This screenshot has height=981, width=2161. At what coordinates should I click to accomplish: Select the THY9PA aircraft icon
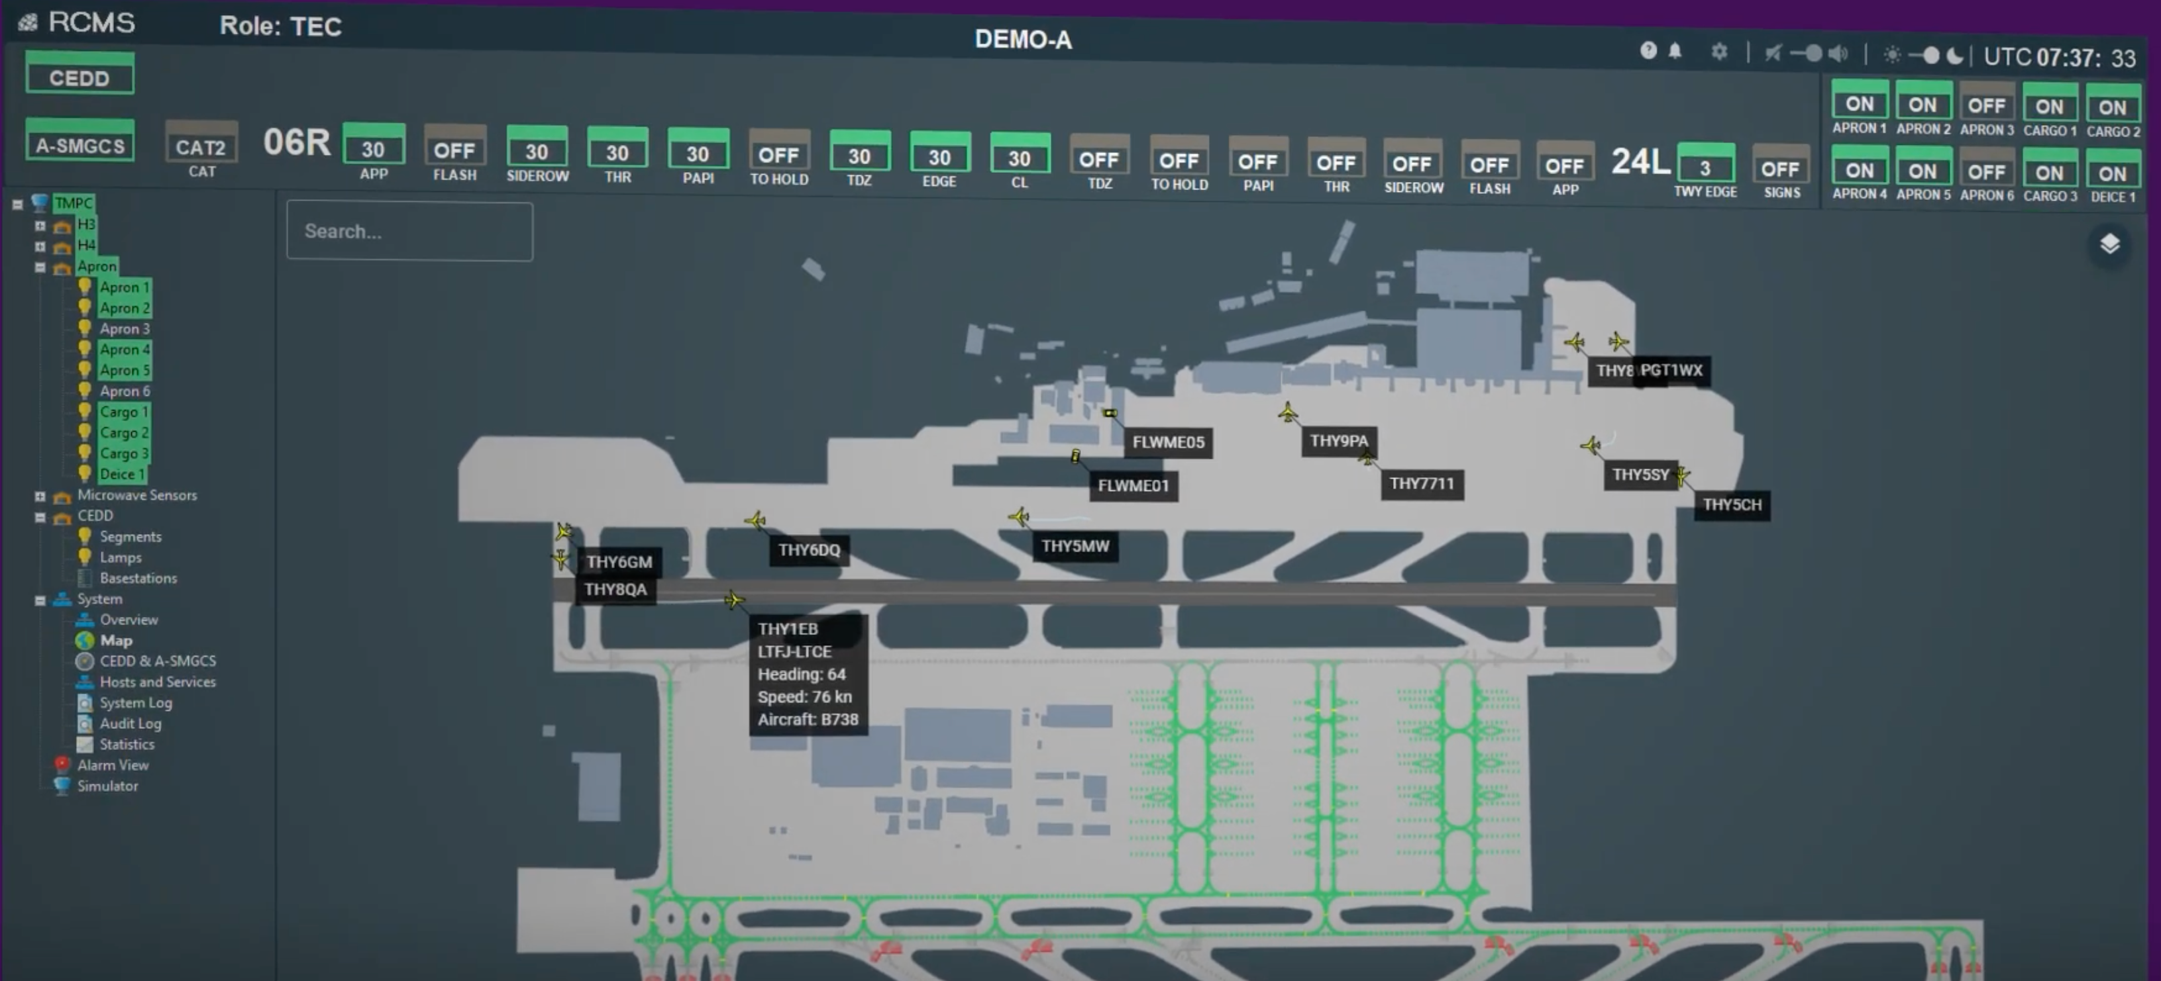coord(1288,412)
